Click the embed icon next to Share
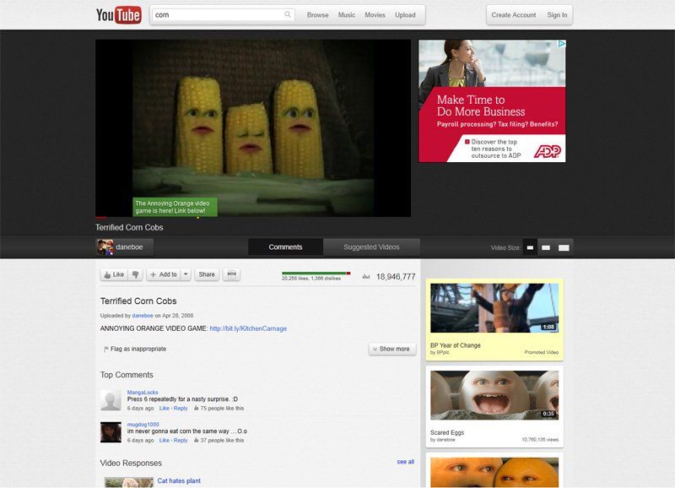This screenshot has height=488, width=675. tap(231, 274)
